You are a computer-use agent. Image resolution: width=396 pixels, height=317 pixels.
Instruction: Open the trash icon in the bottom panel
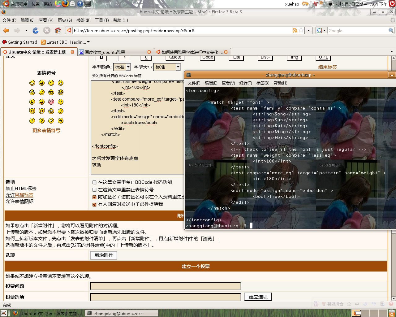click(x=391, y=313)
